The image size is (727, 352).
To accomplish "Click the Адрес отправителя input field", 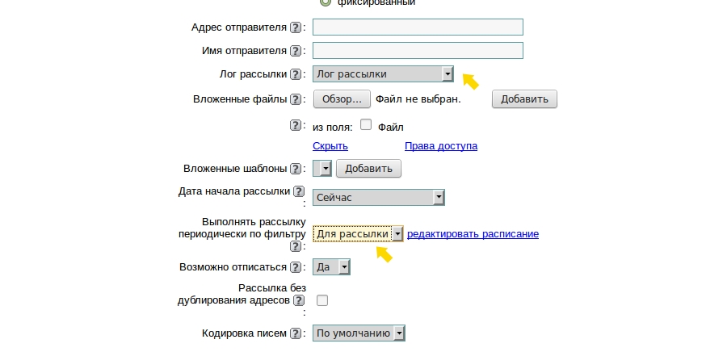I will click(418, 27).
